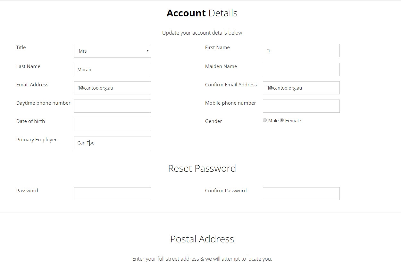Open the Title dropdown showing Mrs
The height and width of the screenshot is (270, 401).
tap(112, 51)
